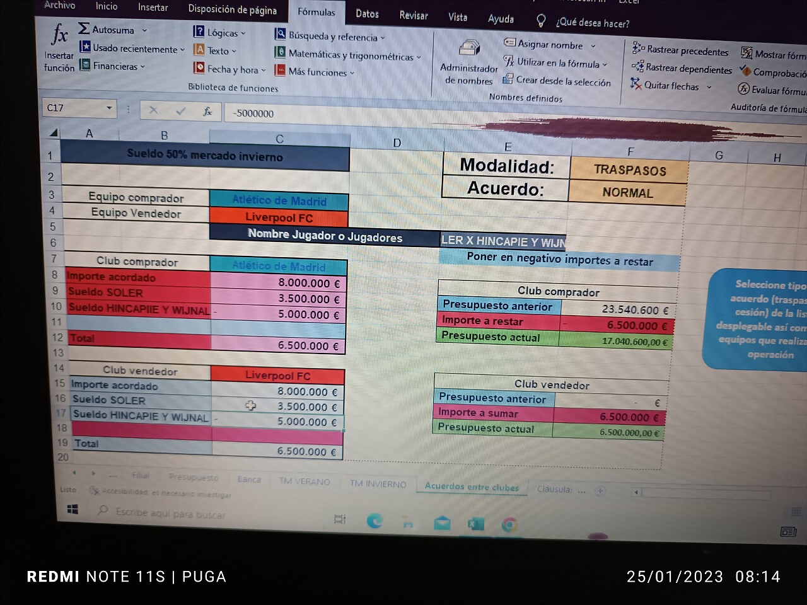This screenshot has width=807, height=605.
Task: Select the NORMAL acuerdo cell
Action: point(627,193)
